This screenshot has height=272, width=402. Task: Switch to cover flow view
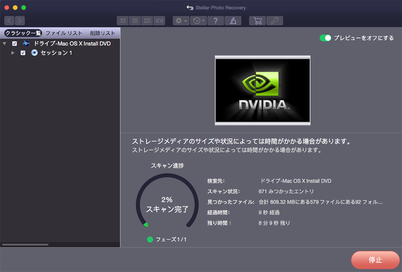159,21
